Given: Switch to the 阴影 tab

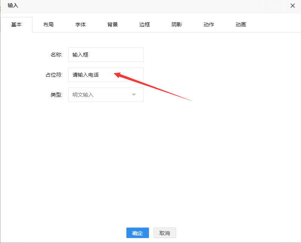Looking at the screenshot, I should tap(177, 25).
